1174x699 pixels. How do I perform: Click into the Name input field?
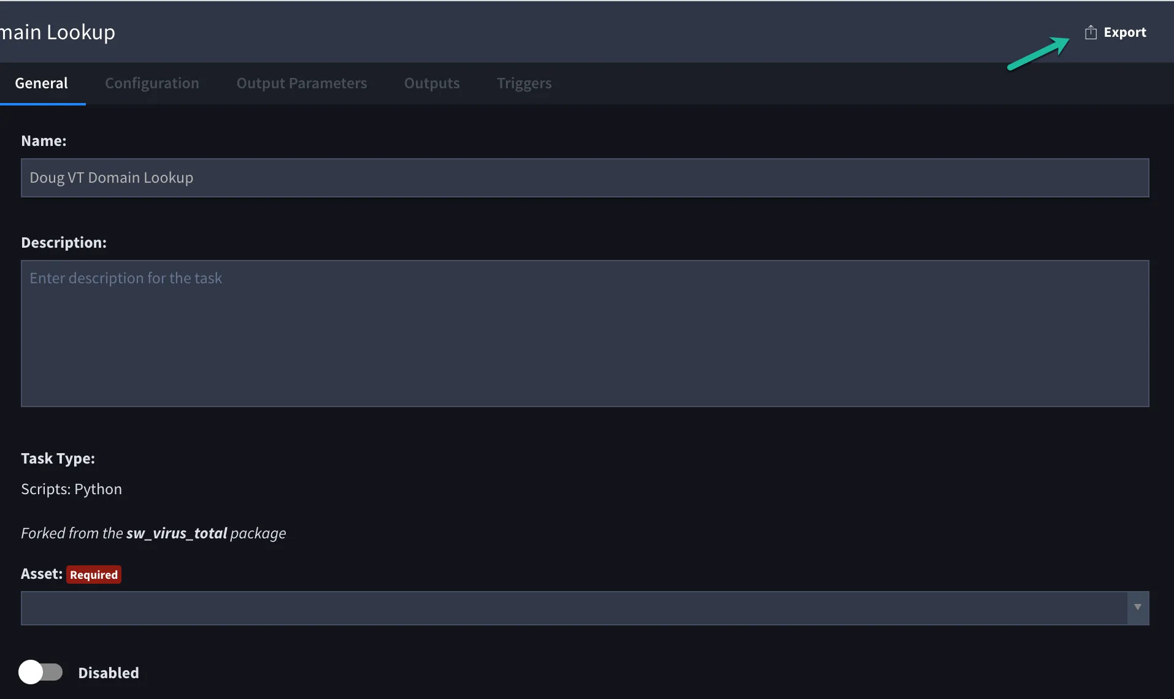(x=585, y=178)
